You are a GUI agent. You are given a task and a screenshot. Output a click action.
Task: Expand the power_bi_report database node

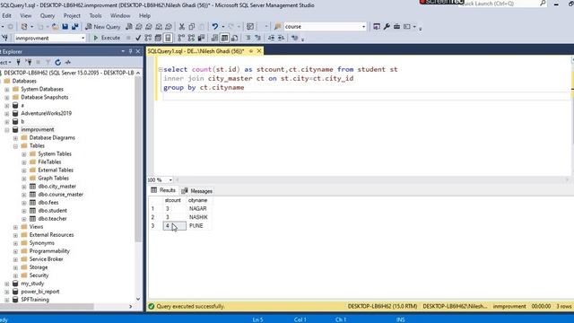click(7, 292)
